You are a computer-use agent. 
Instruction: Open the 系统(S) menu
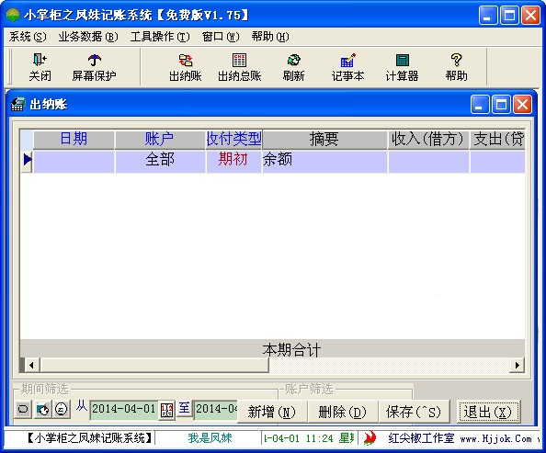pos(28,36)
